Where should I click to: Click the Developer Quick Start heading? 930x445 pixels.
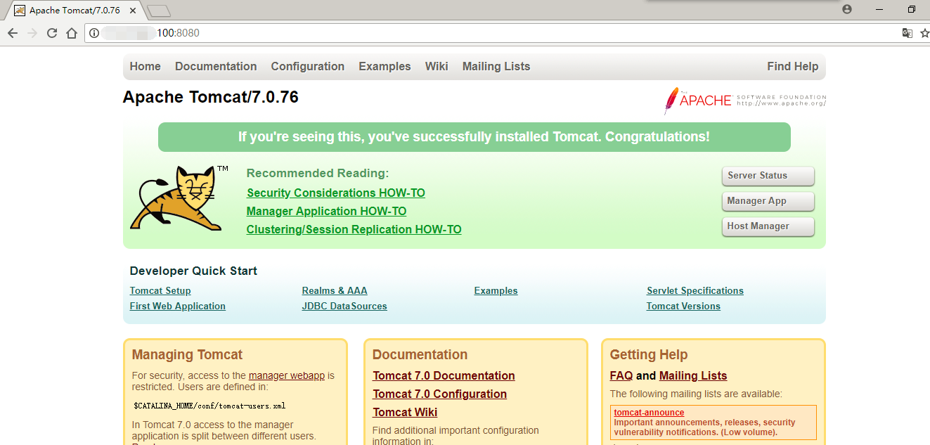[194, 271]
